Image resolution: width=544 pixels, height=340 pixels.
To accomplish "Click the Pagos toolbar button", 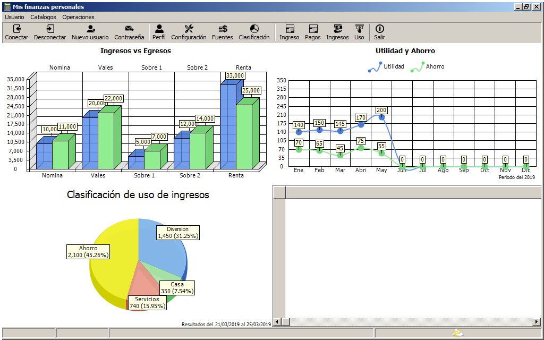I will click(x=313, y=29).
